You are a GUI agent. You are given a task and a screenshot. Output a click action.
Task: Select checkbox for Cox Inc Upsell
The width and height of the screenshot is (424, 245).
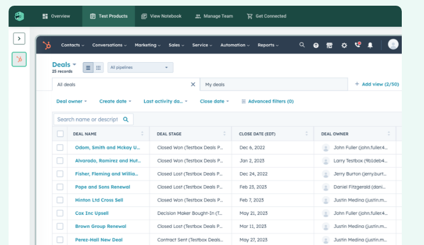pos(60,213)
